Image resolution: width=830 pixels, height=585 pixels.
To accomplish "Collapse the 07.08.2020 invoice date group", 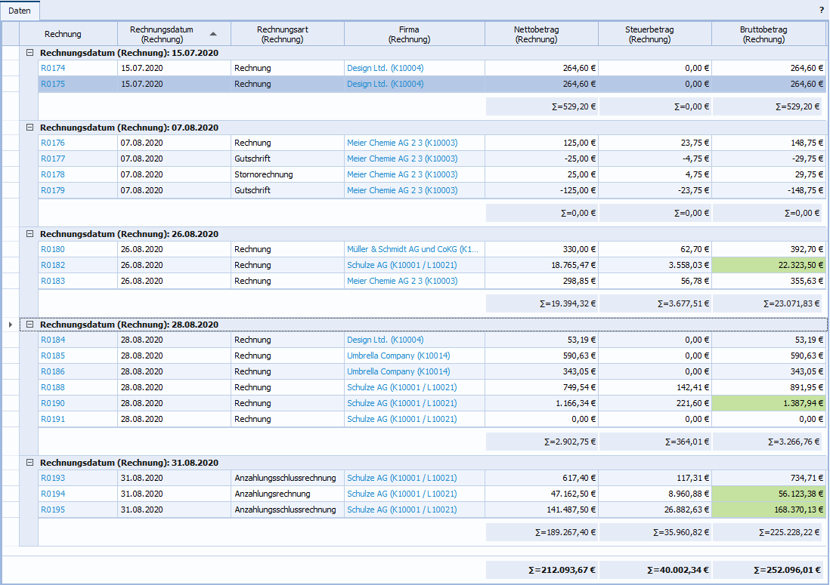I will pyautogui.click(x=30, y=128).
